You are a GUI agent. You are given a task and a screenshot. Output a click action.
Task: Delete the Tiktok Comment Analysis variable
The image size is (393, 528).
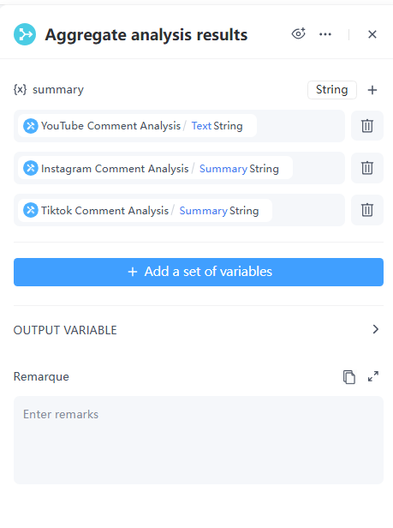[x=367, y=210]
